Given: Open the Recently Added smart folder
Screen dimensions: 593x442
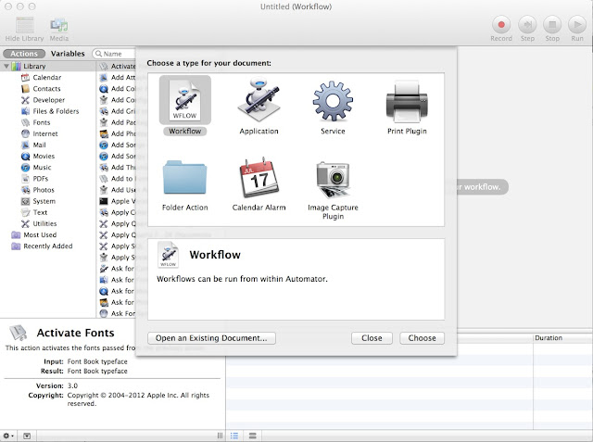Looking at the screenshot, I should coord(47,246).
